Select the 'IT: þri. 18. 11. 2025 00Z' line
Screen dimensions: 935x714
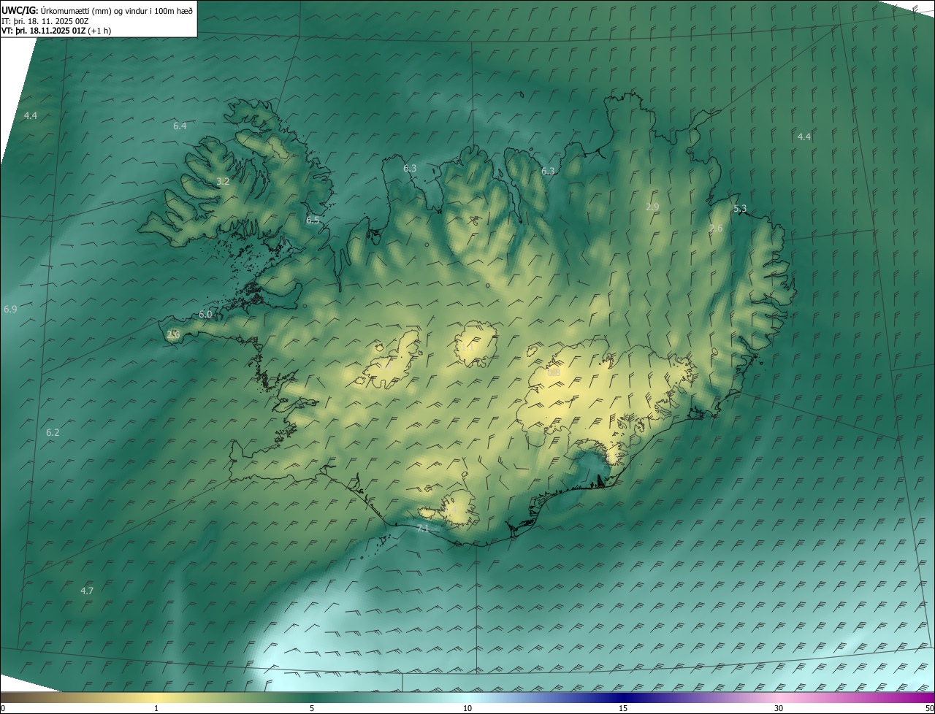click(x=45, y=20)
